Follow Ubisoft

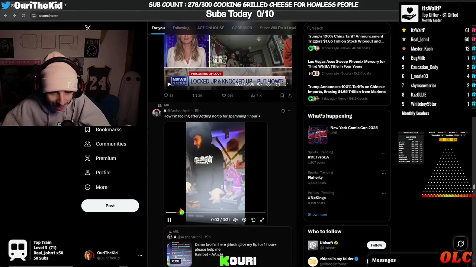tap(376, 245)
